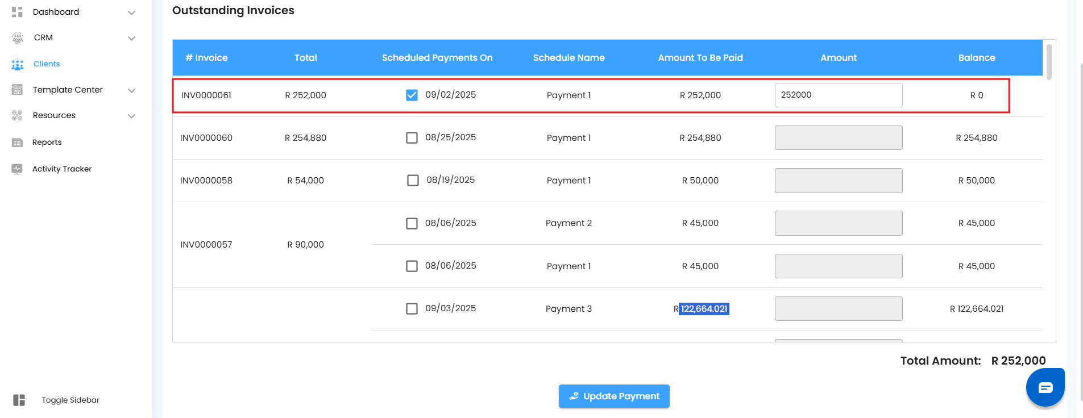Click the Resources sidebar icon
The height and width of the screenshot is (418, 1083).
point(18,115)
